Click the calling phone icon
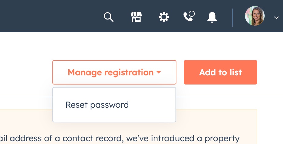283x144 pixels. tap(188, 17)
